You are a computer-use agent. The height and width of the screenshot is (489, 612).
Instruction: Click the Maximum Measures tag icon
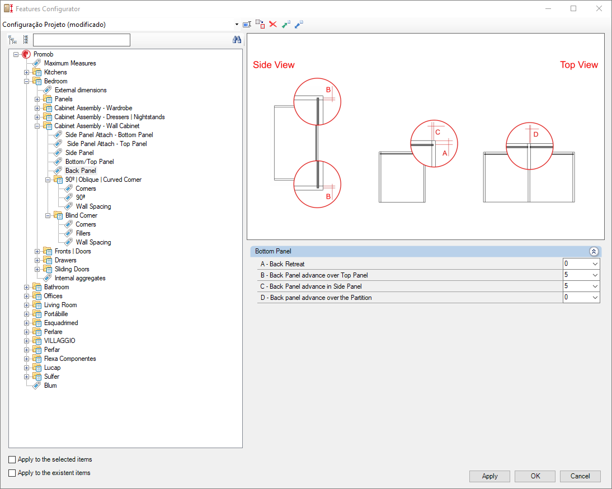click(x=37, y=63)
